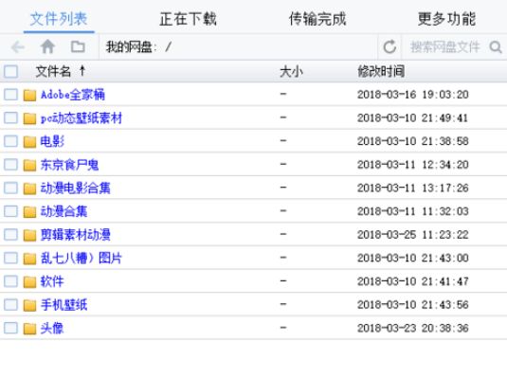Sort by the 文件名 column header
This screenshot has height=378, width=507.
53,71
